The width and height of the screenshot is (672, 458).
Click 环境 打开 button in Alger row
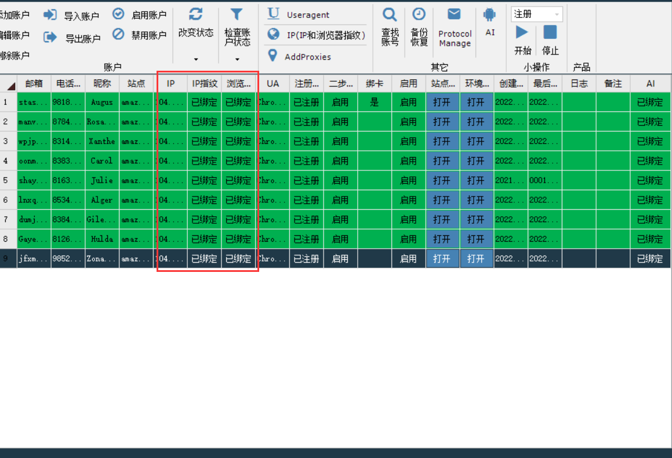coord(477,200)
